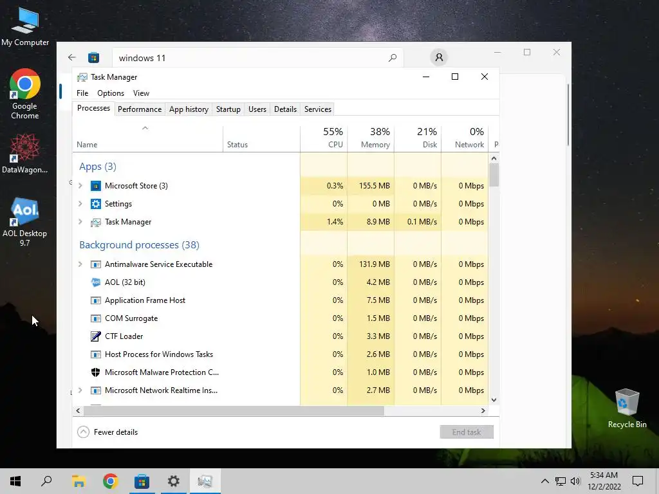
Task: Click the End task button
Action: 467,432
